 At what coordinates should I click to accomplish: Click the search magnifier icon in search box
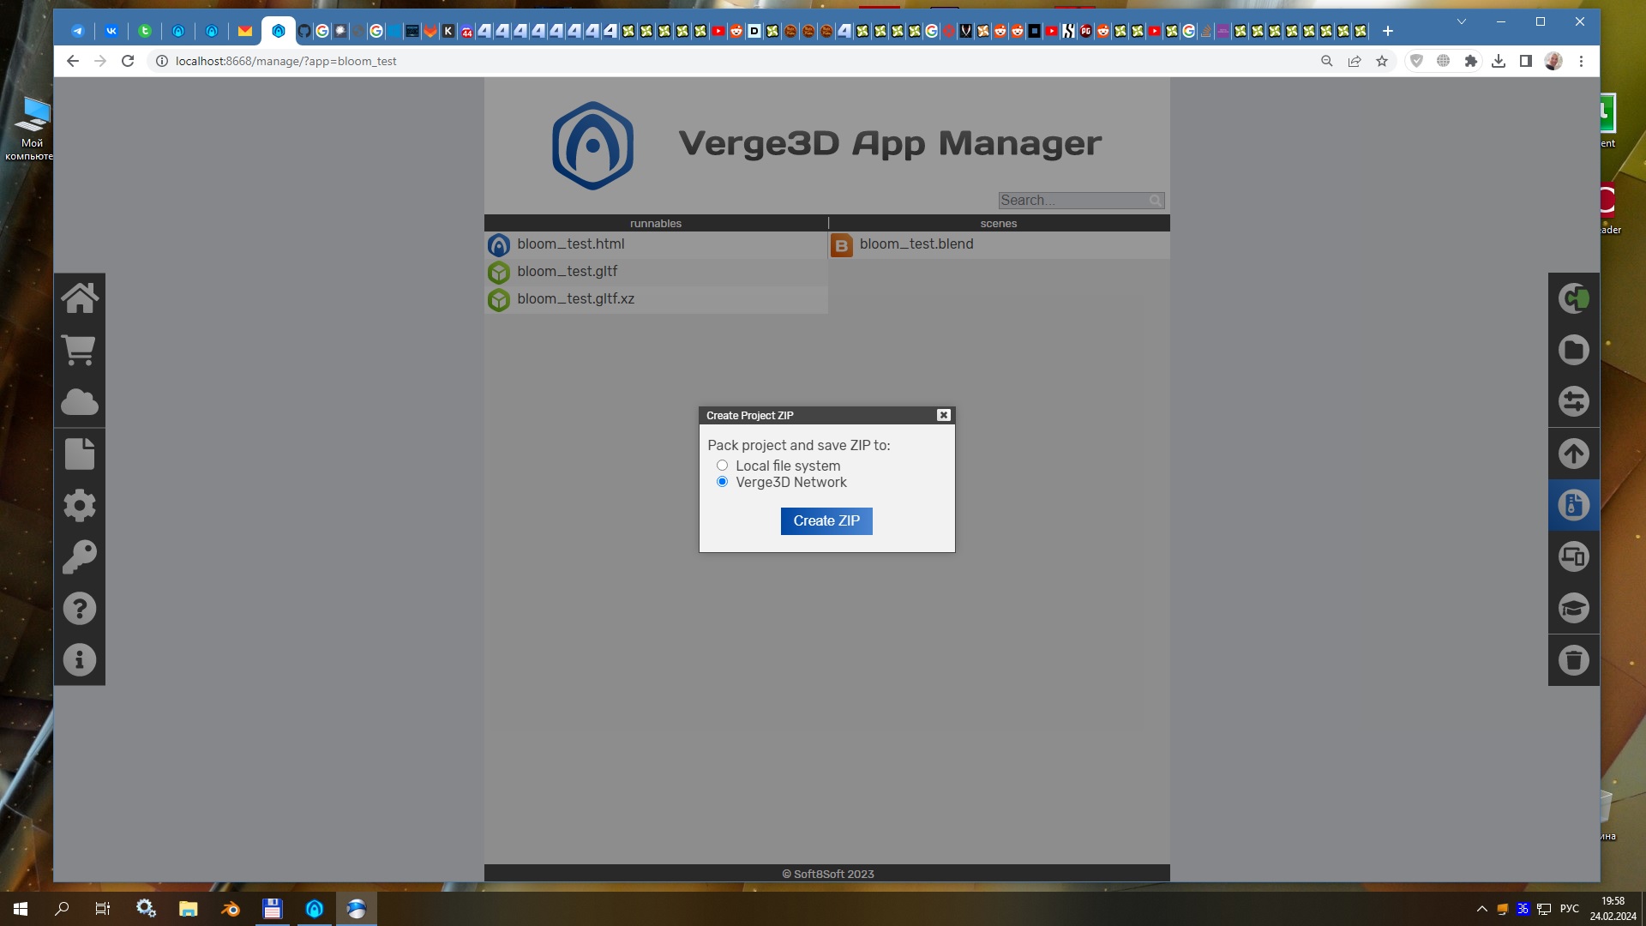(1156, 201)
